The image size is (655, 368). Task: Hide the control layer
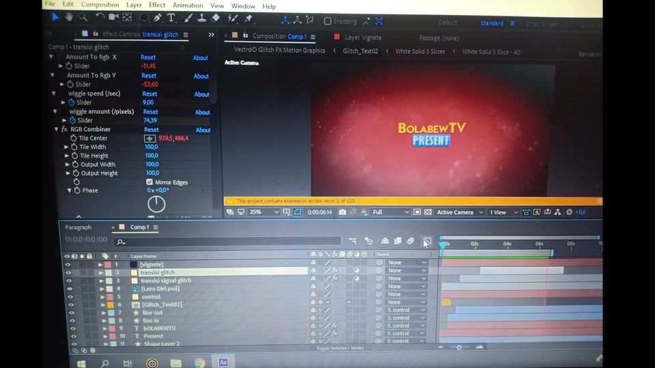[70, 296]
